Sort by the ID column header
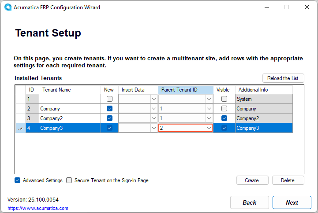Image resolution: width=318 pixels, height=213 pixels. tap(32, 90)
